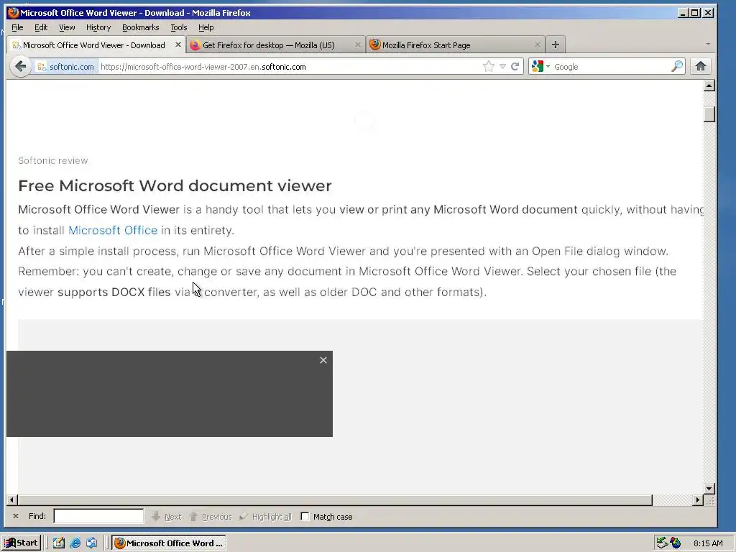Click the Firefox icon in title bar
The width and height of the screenshot is (736, 552).
pos(13,13)
